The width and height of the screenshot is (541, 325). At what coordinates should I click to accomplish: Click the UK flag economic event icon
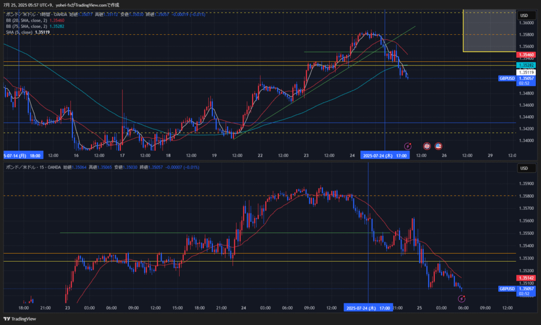pyautogui.click(x=427, y=146)
